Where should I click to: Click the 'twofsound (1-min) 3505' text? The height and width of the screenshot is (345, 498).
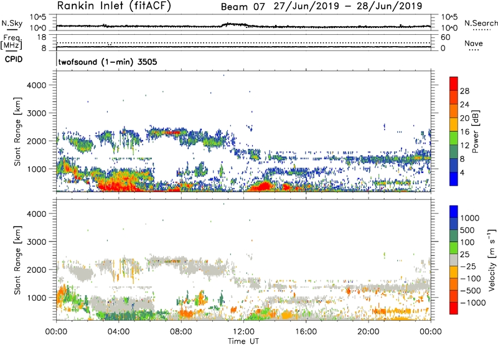tap(108, 62)
